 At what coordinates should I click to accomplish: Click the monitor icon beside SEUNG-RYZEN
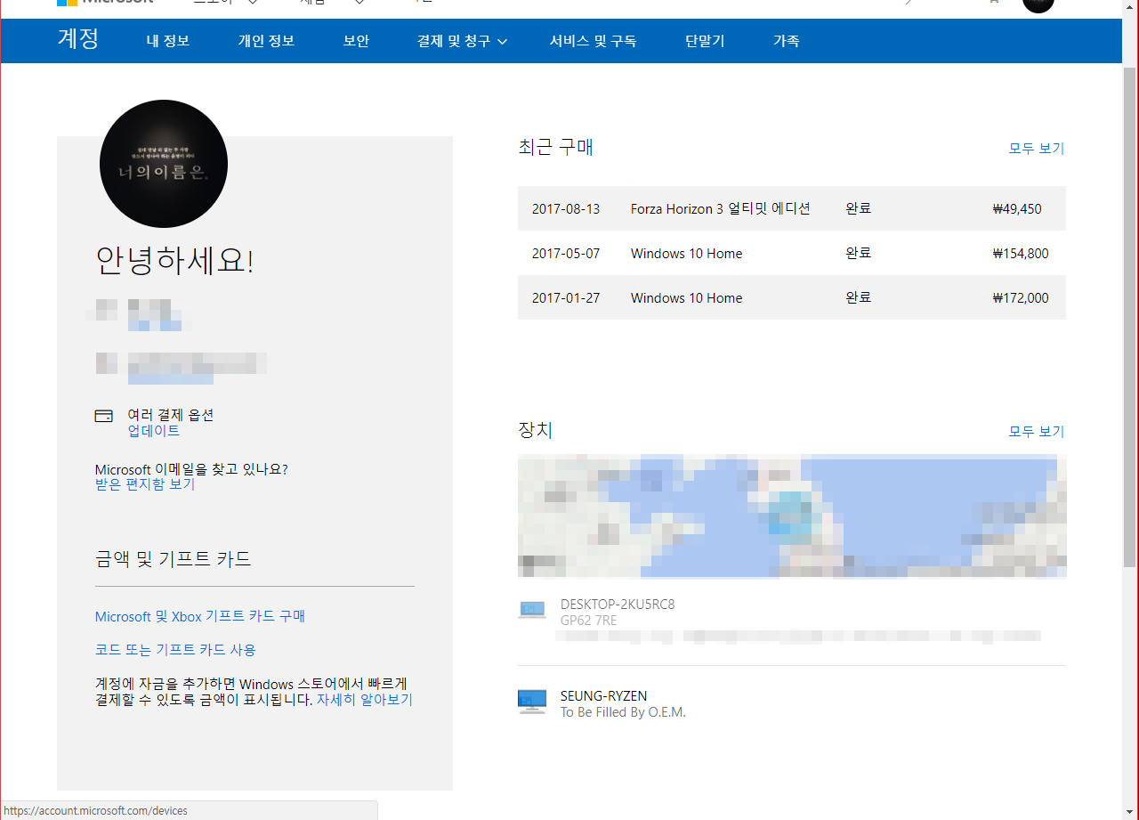pyautogui.click(x=531, y=702)
